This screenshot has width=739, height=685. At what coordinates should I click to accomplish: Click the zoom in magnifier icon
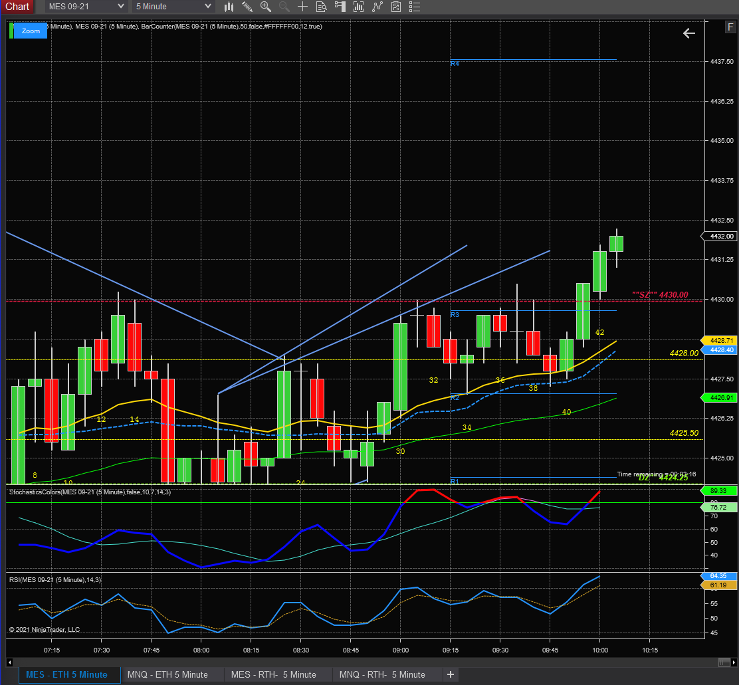[266, 7]
